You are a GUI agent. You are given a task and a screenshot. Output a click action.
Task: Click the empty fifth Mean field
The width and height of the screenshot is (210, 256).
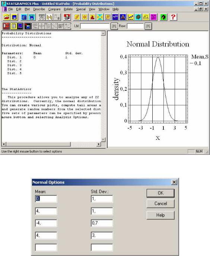[46, 247]
